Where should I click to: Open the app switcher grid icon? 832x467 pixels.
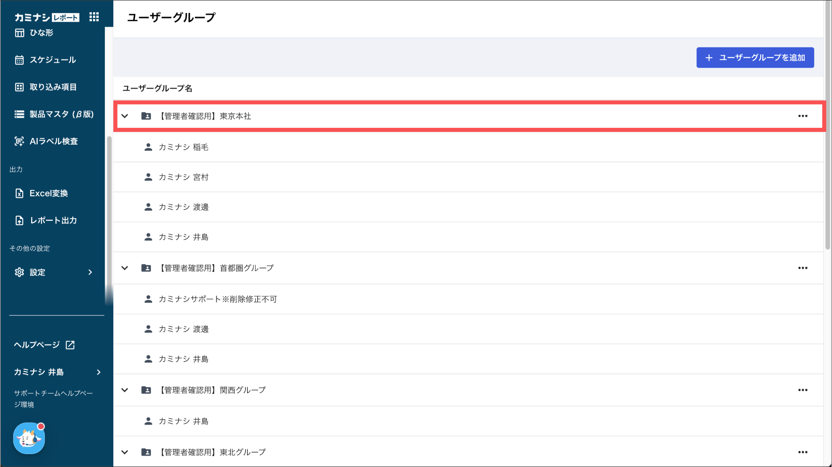coord(94,17)
